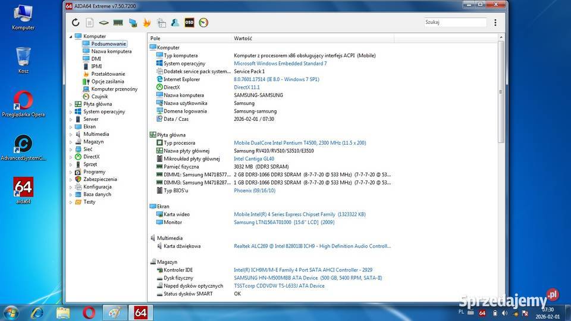The width and height of the screenshot is (571, 321).
Task: Open Przeglądarka Opera desktop shortcut
Action: pos(23,104)
